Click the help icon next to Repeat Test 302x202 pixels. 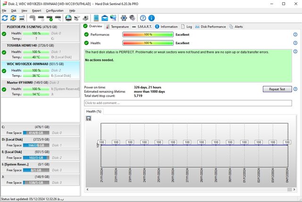point(295,89)
